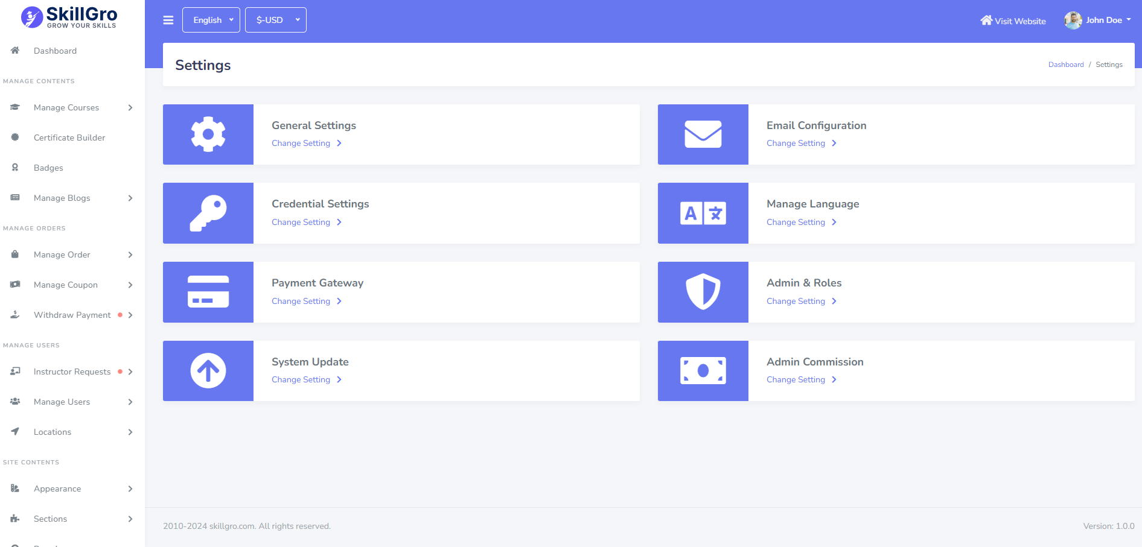Click the Admin & Roles shield icon
This screenshot has height=547, width=1142.
point(703,292)
